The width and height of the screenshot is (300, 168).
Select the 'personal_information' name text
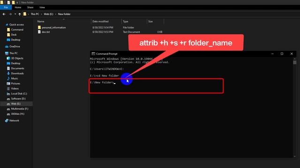(54, 28)
